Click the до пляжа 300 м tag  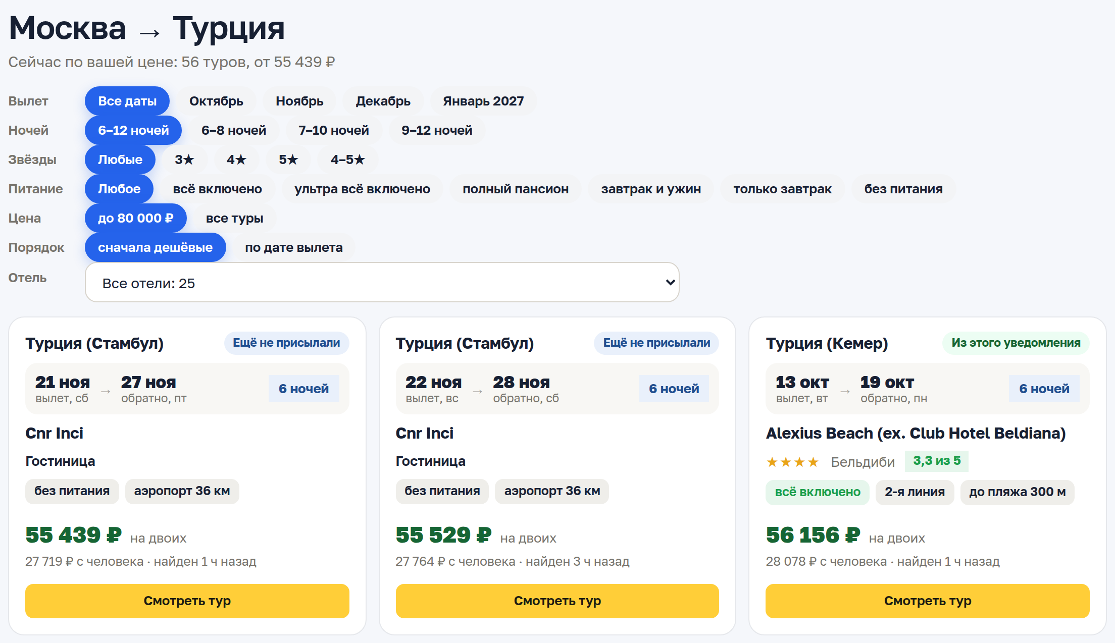1017,492
